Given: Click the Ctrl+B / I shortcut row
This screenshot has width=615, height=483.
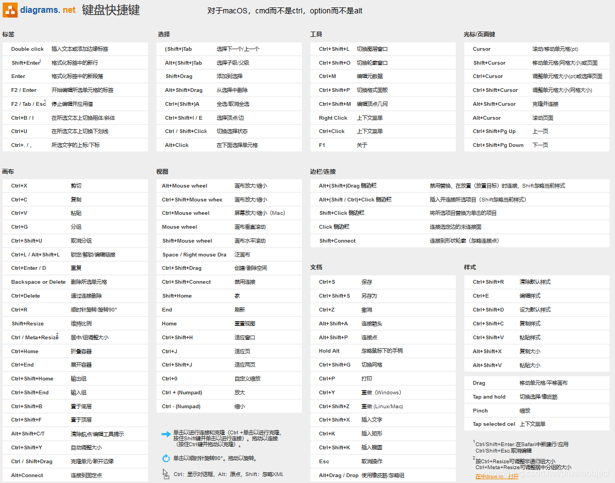Looking at the screenshot, I should 75,118.
